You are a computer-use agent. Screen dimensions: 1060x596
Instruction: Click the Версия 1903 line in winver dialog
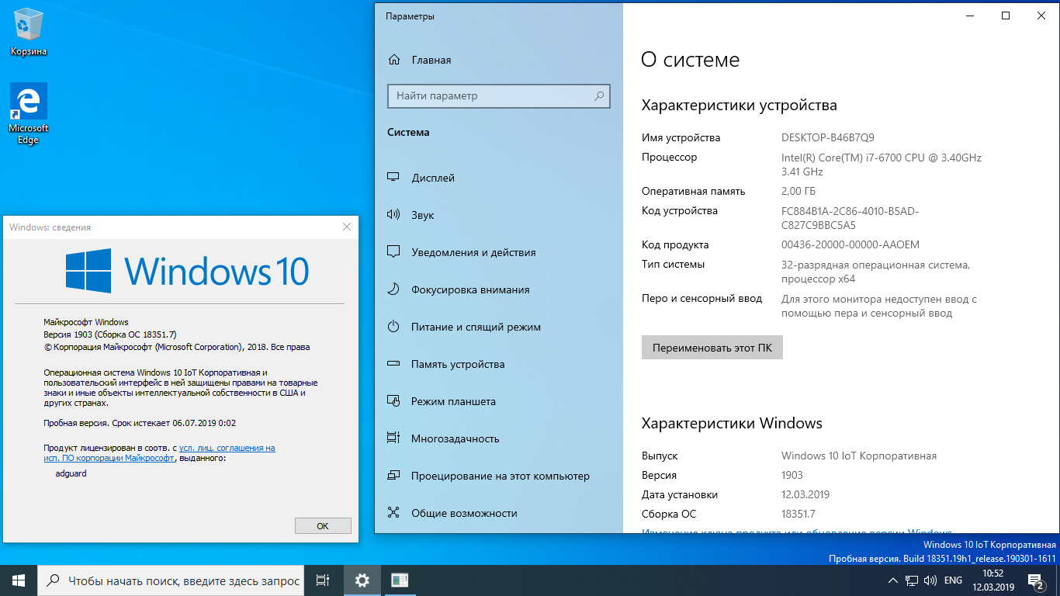click(111, 334)
